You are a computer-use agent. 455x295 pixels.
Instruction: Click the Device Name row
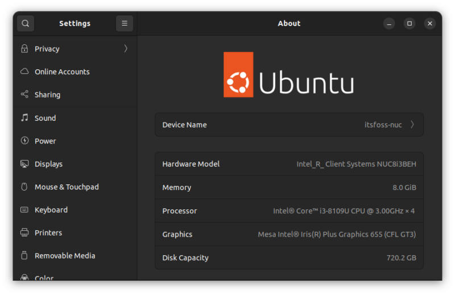tap(289, 124)
